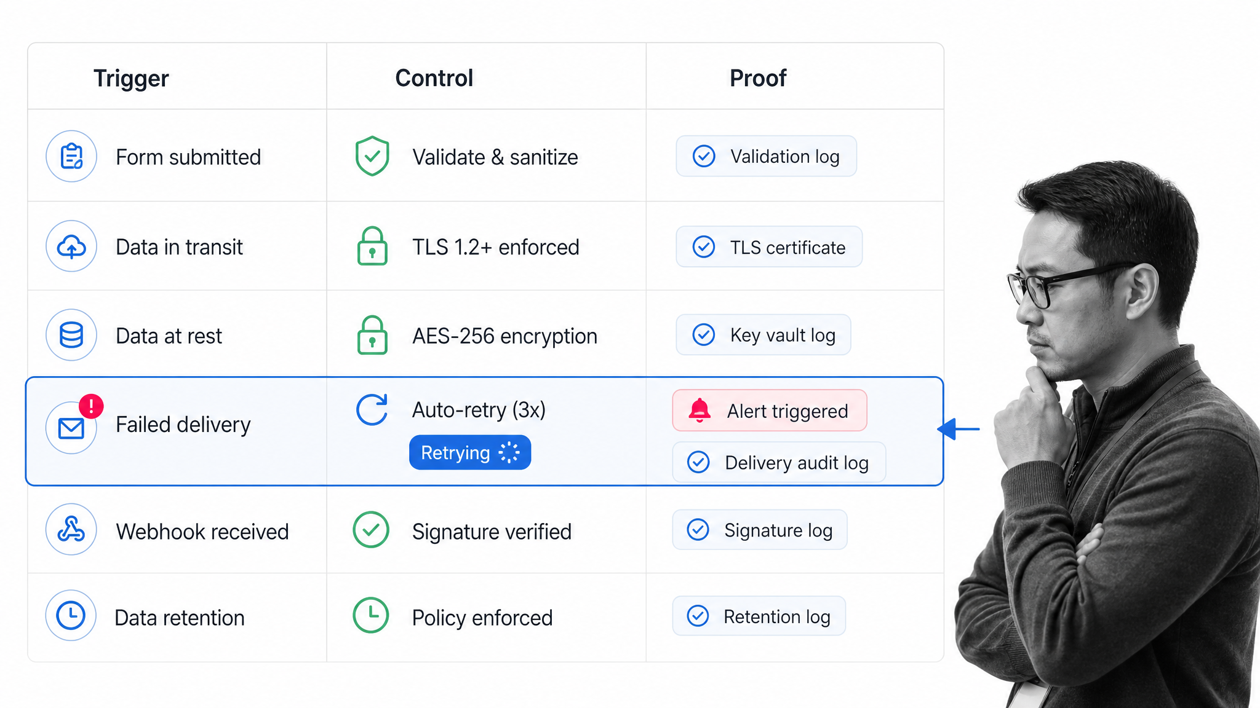Open the Key vault log chip
Viewport: 1260px width, 708px height.
point(764,335)
